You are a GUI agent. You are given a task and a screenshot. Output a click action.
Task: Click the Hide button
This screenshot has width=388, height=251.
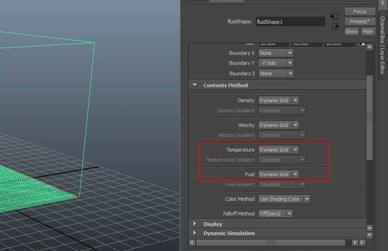coord(368,31)
